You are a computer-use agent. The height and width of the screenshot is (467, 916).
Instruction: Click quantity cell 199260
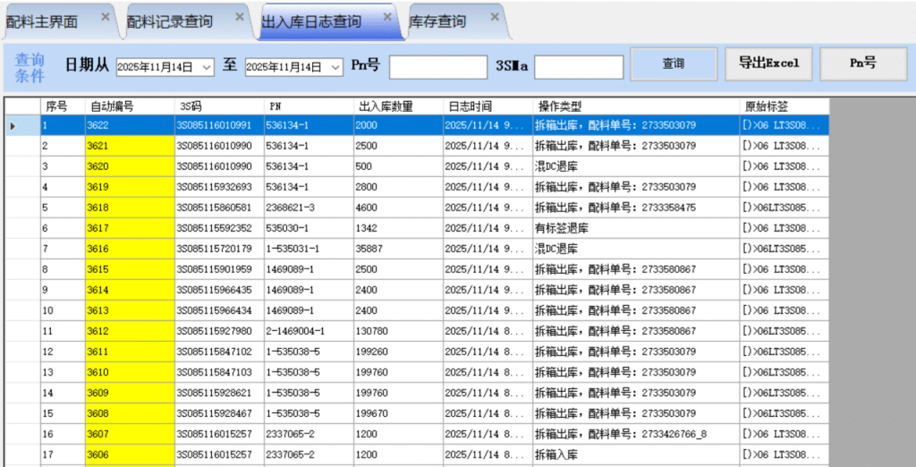pyautogui.click(x=398, y=352)
